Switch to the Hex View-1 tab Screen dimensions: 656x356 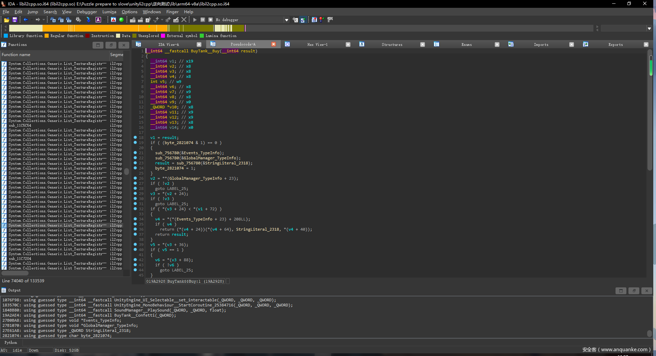click(x=317, y=44)
